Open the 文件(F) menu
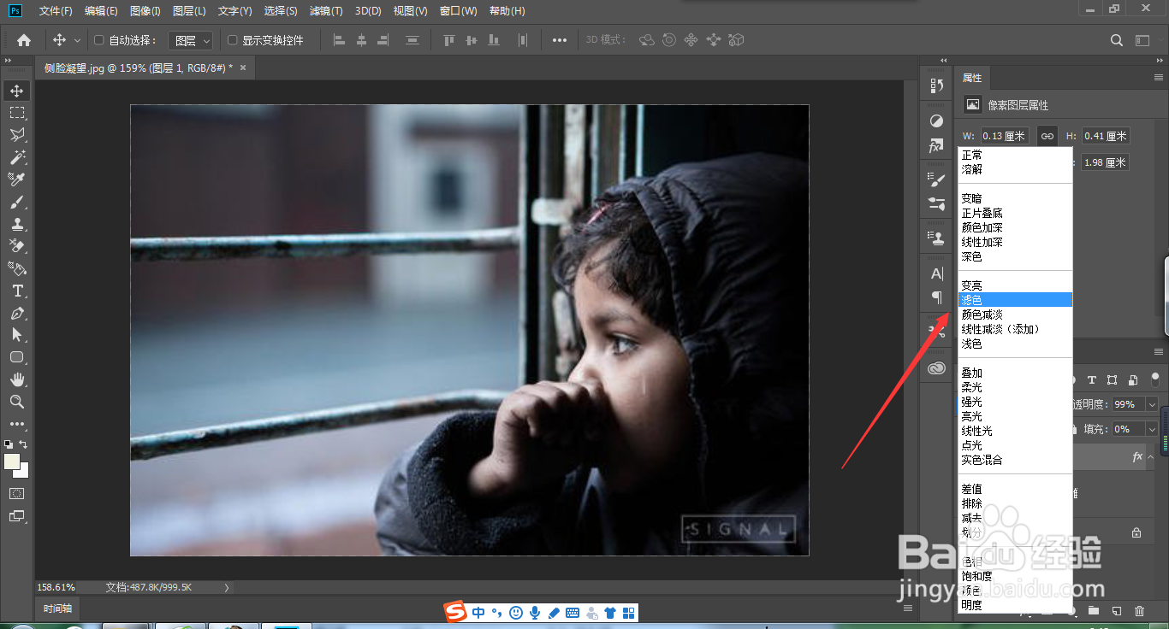This screenshot has width=1169, height=629. (x=56, y=11)
